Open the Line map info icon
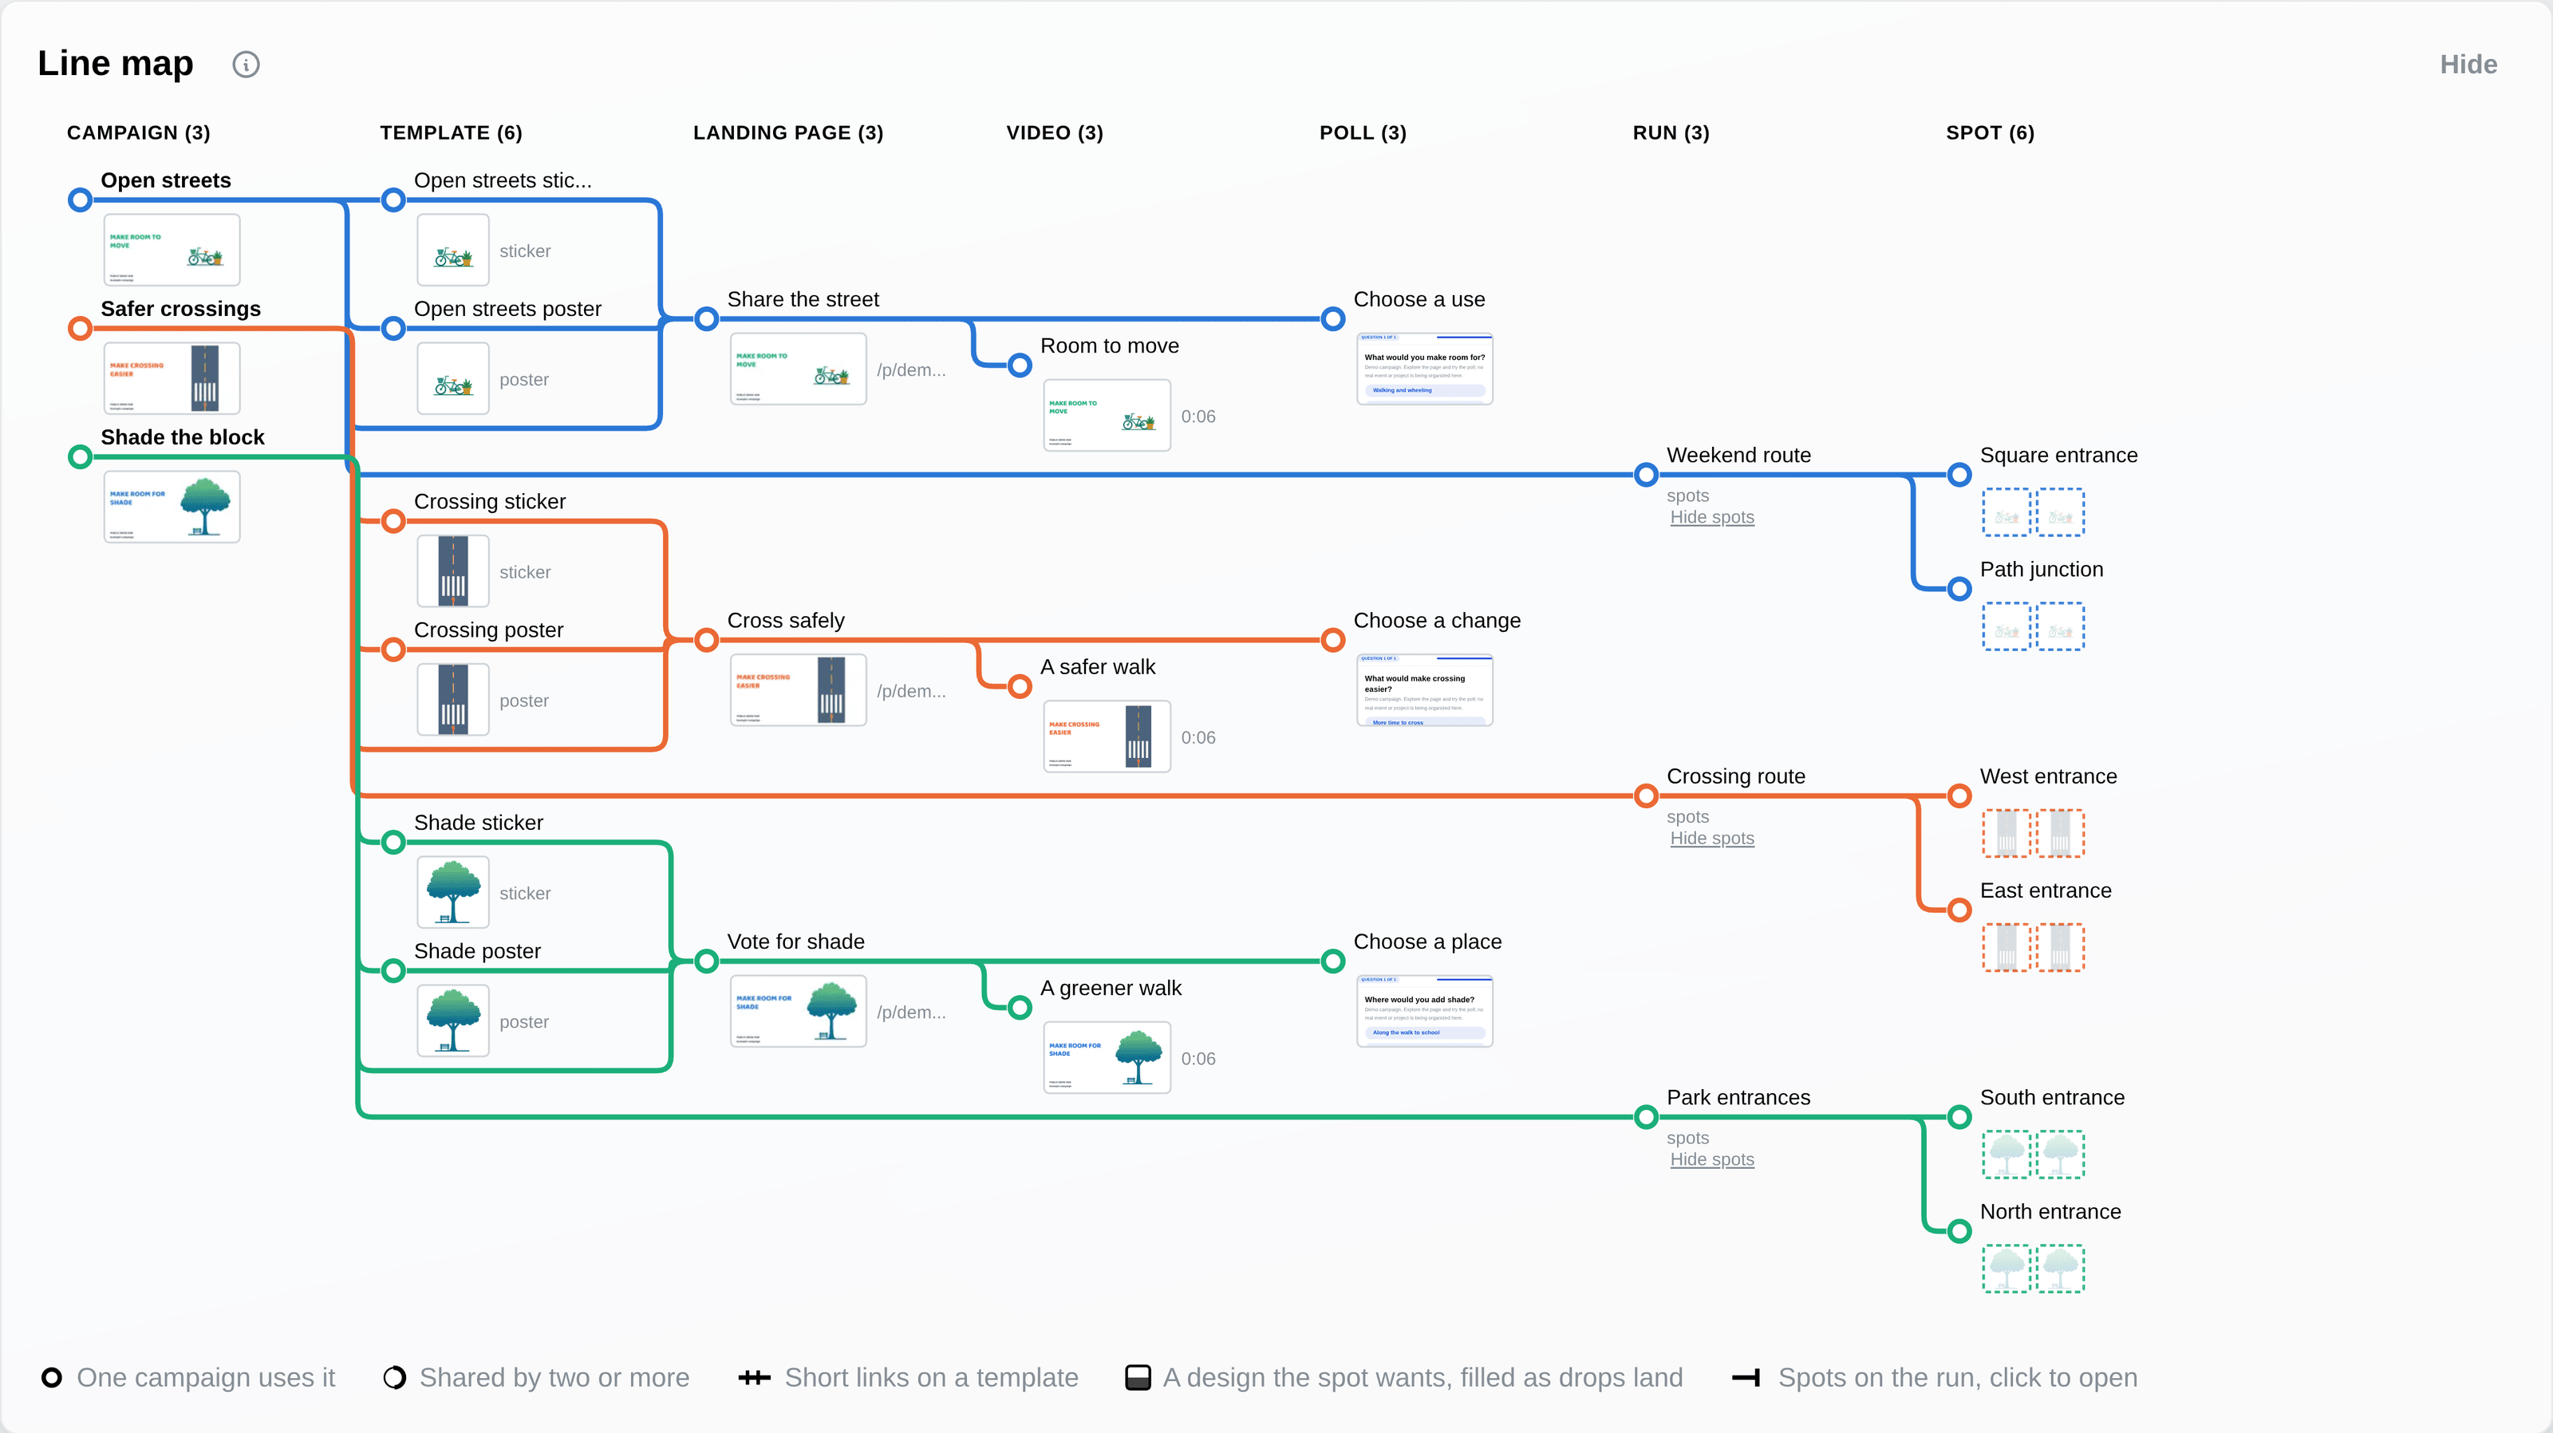This screenshot has height=1433, width=2553. coord(246,65)
